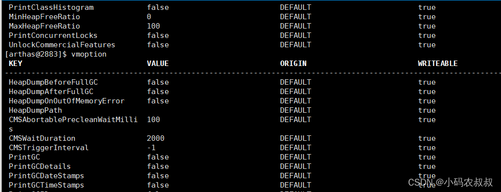
Task: Select the WRITEABLE column header
Action: point(437,64)
